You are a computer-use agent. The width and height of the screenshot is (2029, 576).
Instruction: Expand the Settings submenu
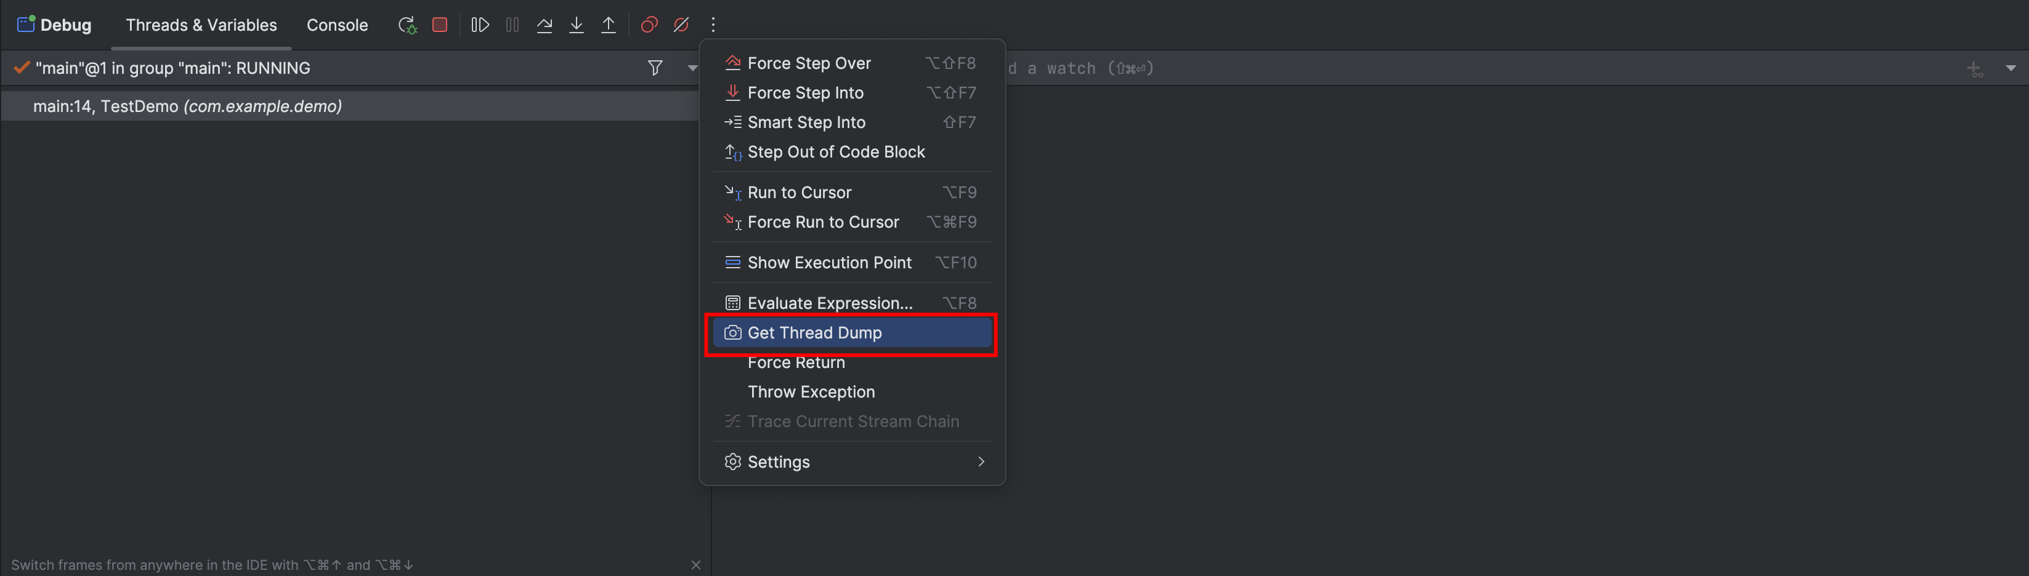(x=851, y=462)
